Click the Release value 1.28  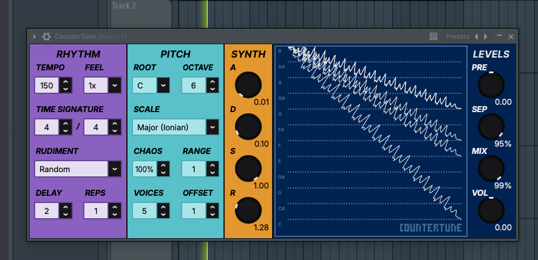click(261, 227)
